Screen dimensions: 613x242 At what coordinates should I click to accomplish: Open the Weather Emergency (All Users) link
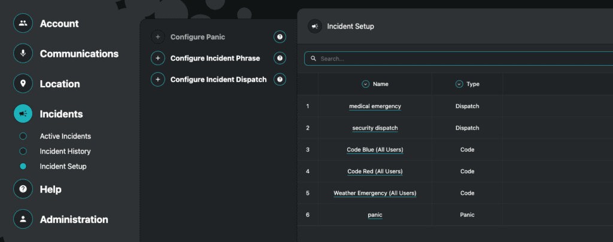point(375,193)
